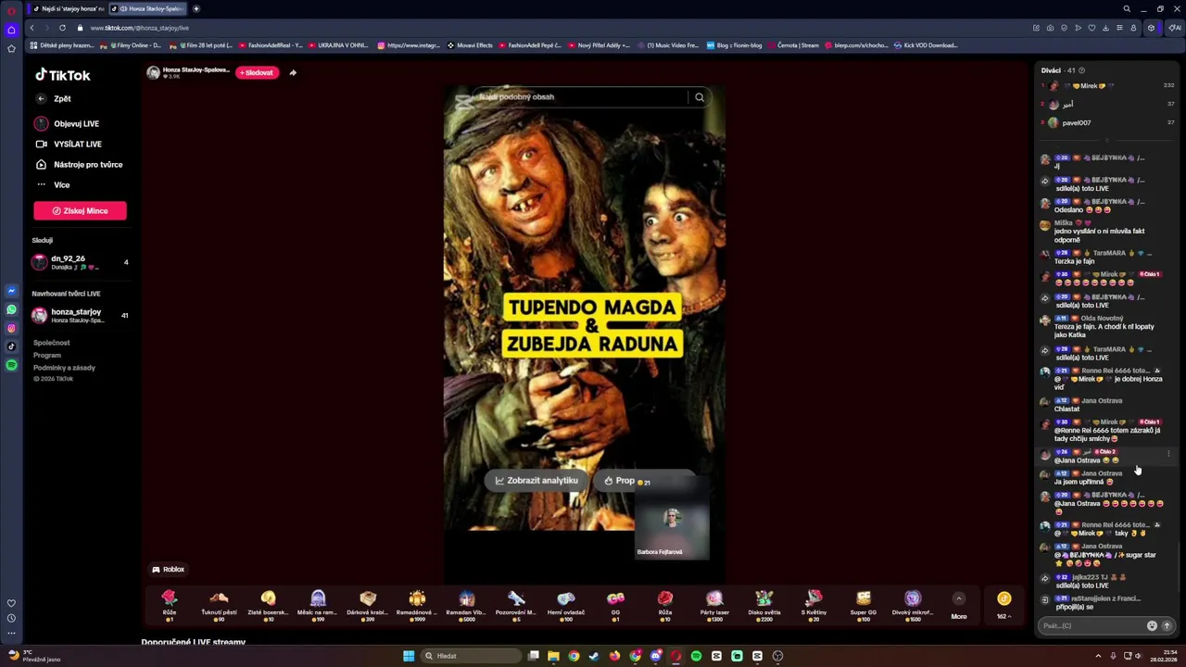Open the Kick VOD Download bookmark

coord(926,44)
